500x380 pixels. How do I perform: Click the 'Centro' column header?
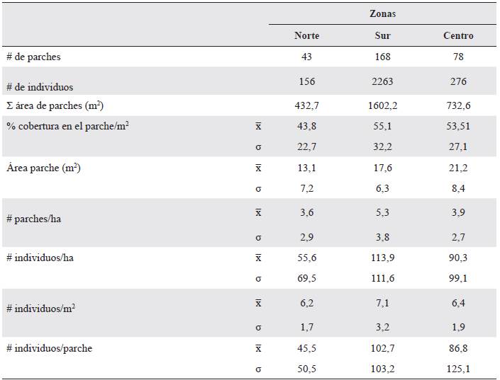pyautogui.click(x=458, y=35)
